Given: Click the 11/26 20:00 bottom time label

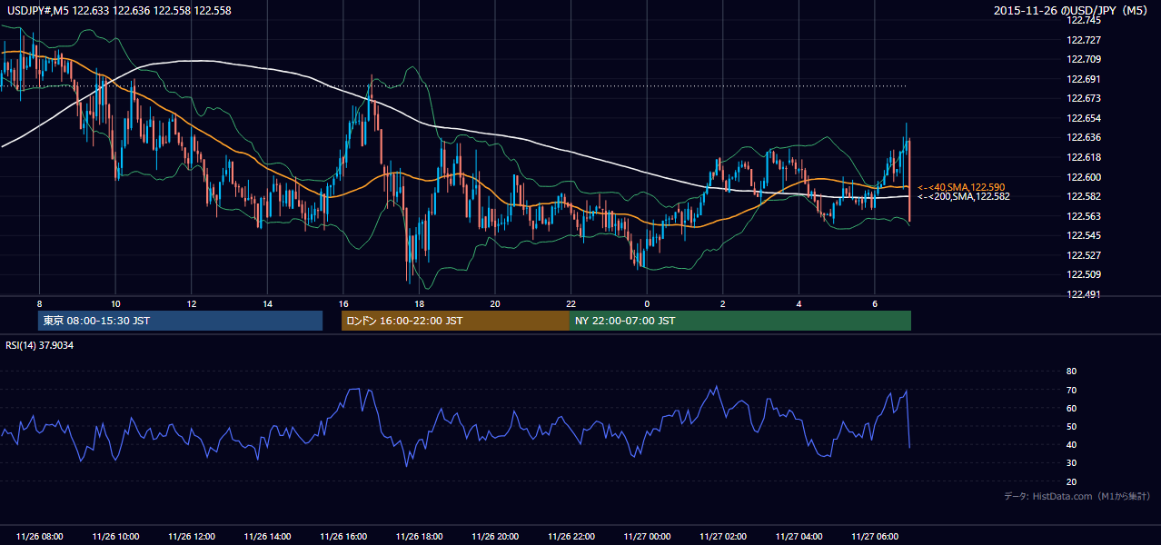Looking at the screenshot, I should pyautogui.click(x=495, y=536).
